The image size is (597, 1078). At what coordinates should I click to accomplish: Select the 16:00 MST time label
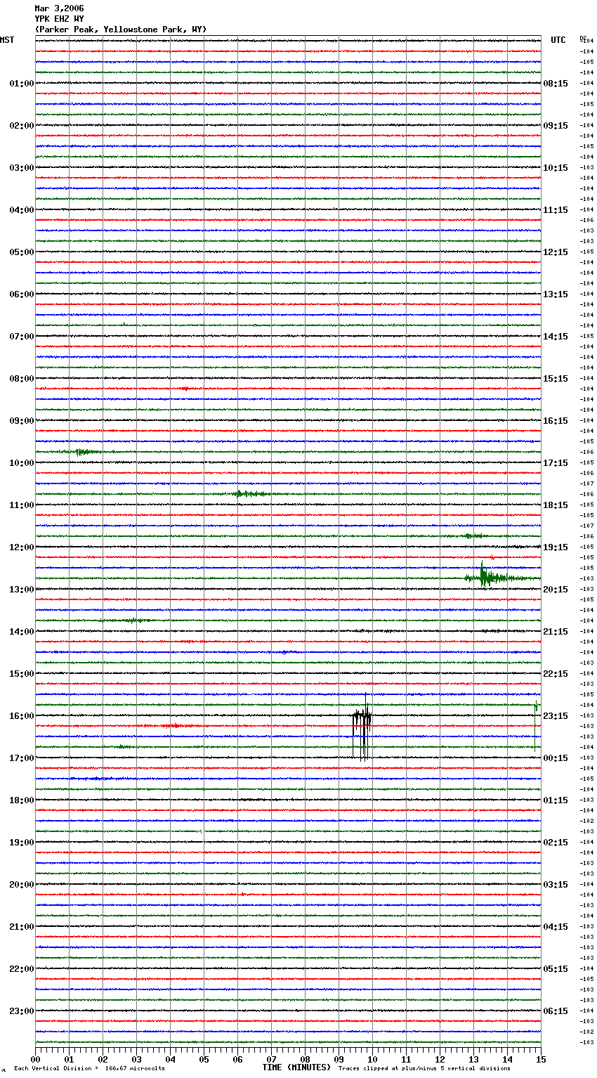pyautogui.click(x=21, y=716)
